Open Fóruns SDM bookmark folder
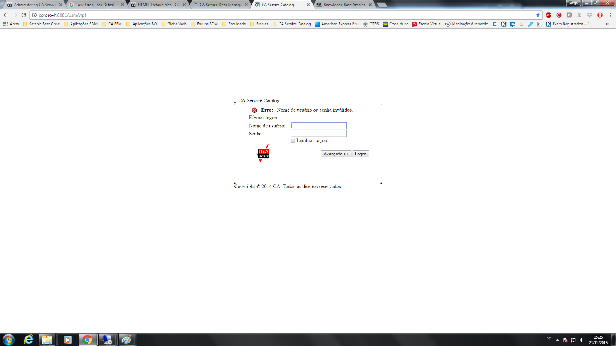616x346 pixels. click(x=204, y=24)
